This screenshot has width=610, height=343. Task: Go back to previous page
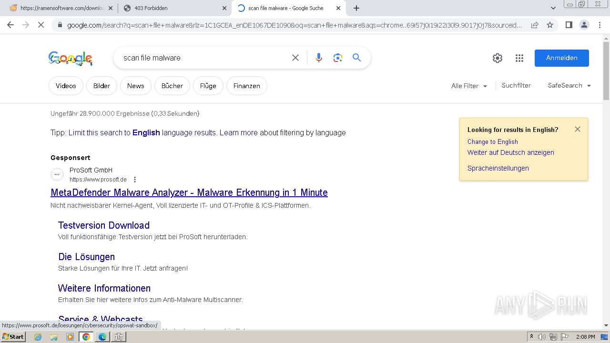coord(10,25)
